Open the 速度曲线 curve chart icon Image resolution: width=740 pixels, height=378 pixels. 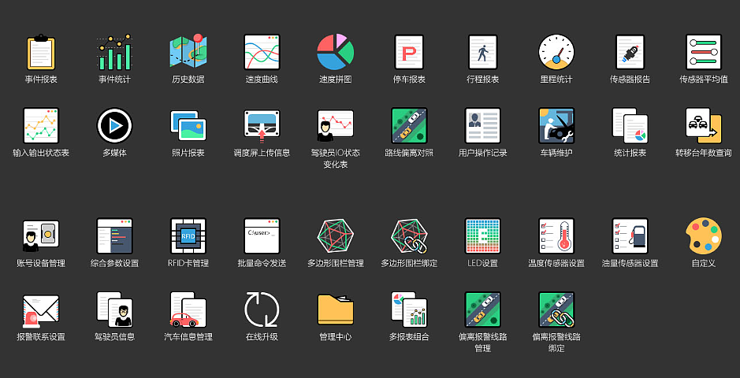tap(262, 52)
